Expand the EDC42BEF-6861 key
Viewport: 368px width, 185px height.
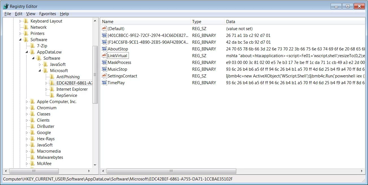46,83
